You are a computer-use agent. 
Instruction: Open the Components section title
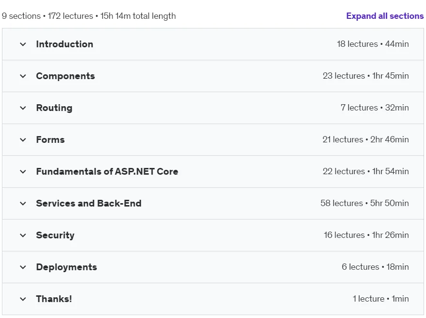[x=66, y=76]
